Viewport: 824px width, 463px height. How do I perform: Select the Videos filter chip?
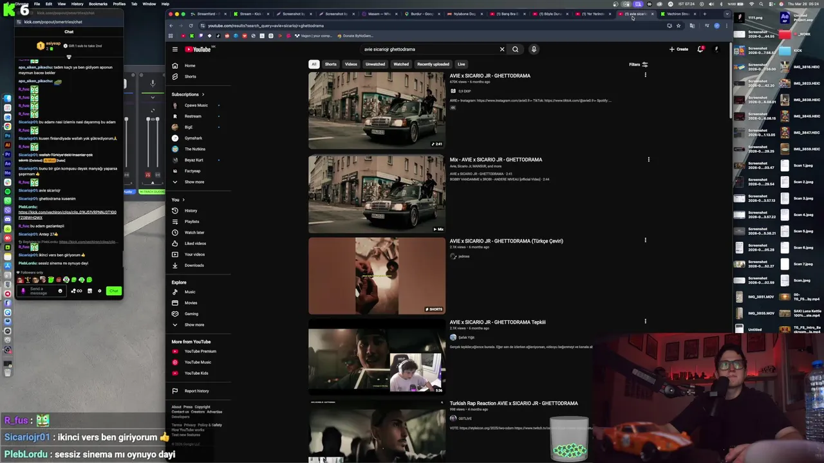(x=351, y=64)
